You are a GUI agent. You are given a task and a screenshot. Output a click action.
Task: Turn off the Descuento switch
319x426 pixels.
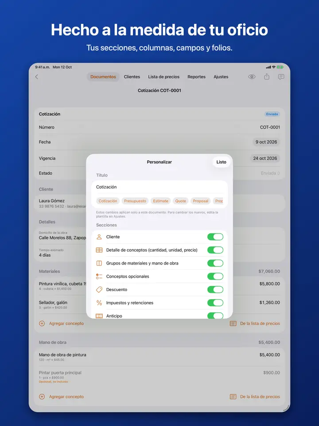215,290
